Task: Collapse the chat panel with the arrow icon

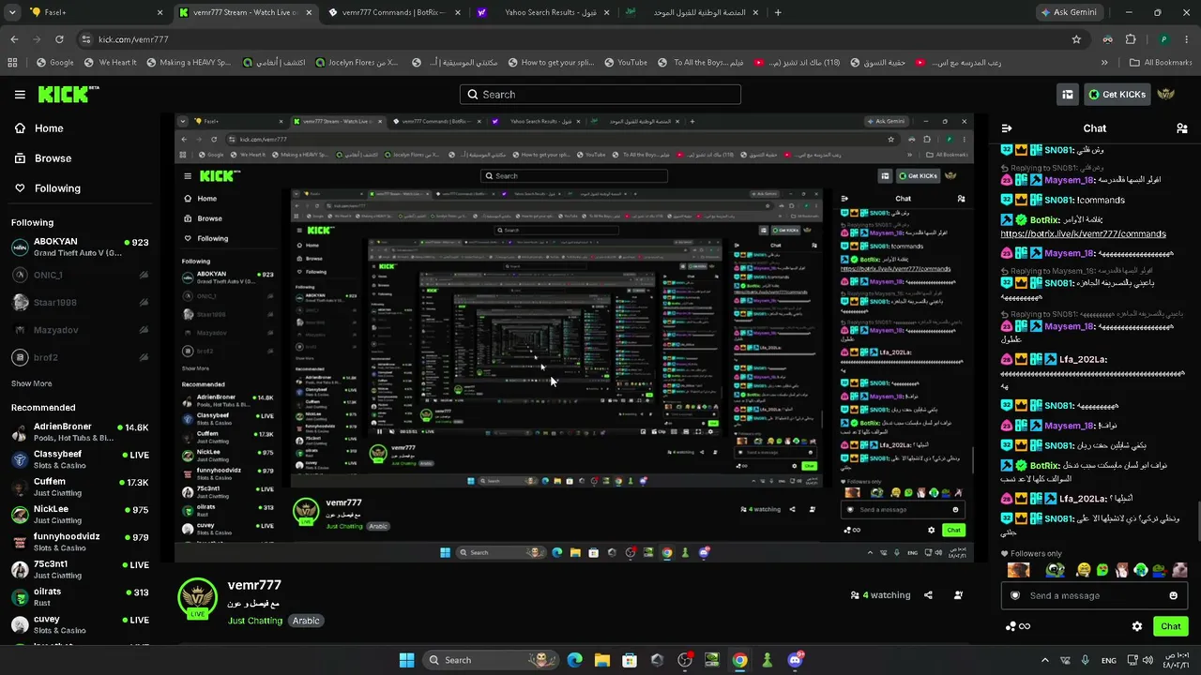Action: point(1007,128)
